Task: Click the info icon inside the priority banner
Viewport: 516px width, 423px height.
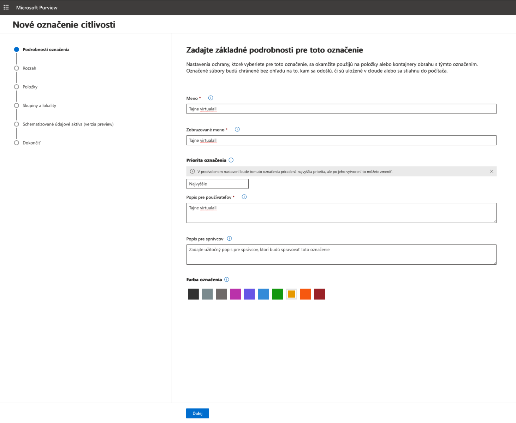Action: coord(192,171)
